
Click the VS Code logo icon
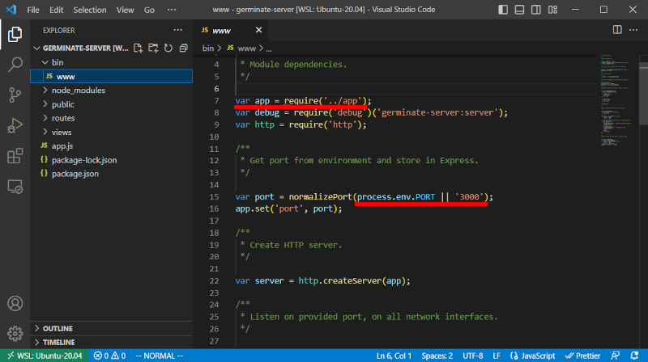click(x=11, y=10)
